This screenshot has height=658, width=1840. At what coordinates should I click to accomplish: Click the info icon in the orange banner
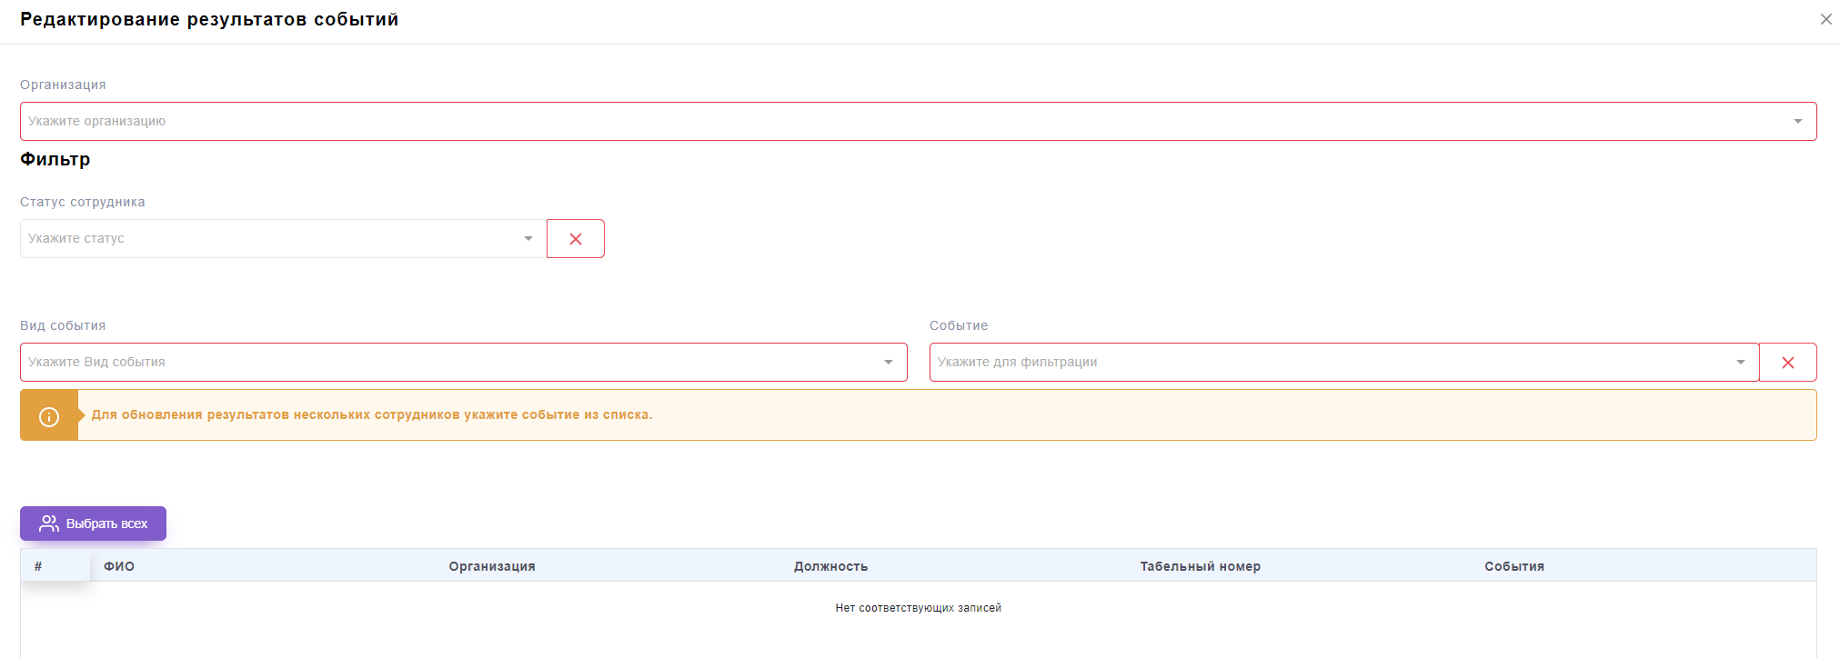(49, 416)
